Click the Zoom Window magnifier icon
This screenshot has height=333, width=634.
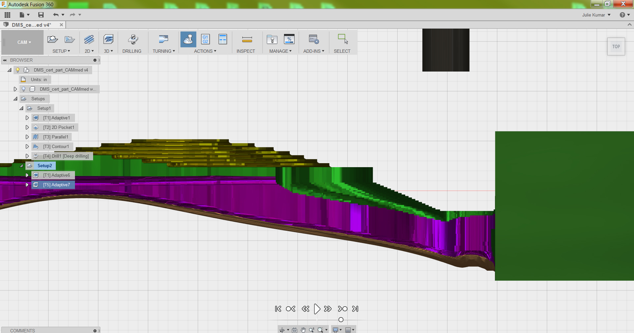click(x=320, y=330)
